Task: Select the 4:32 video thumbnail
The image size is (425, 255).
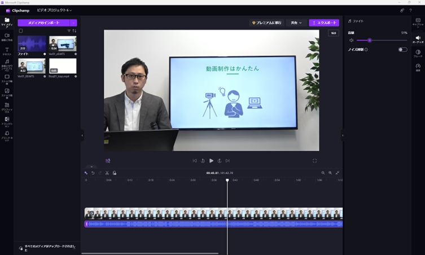Action: click(32, 66)
